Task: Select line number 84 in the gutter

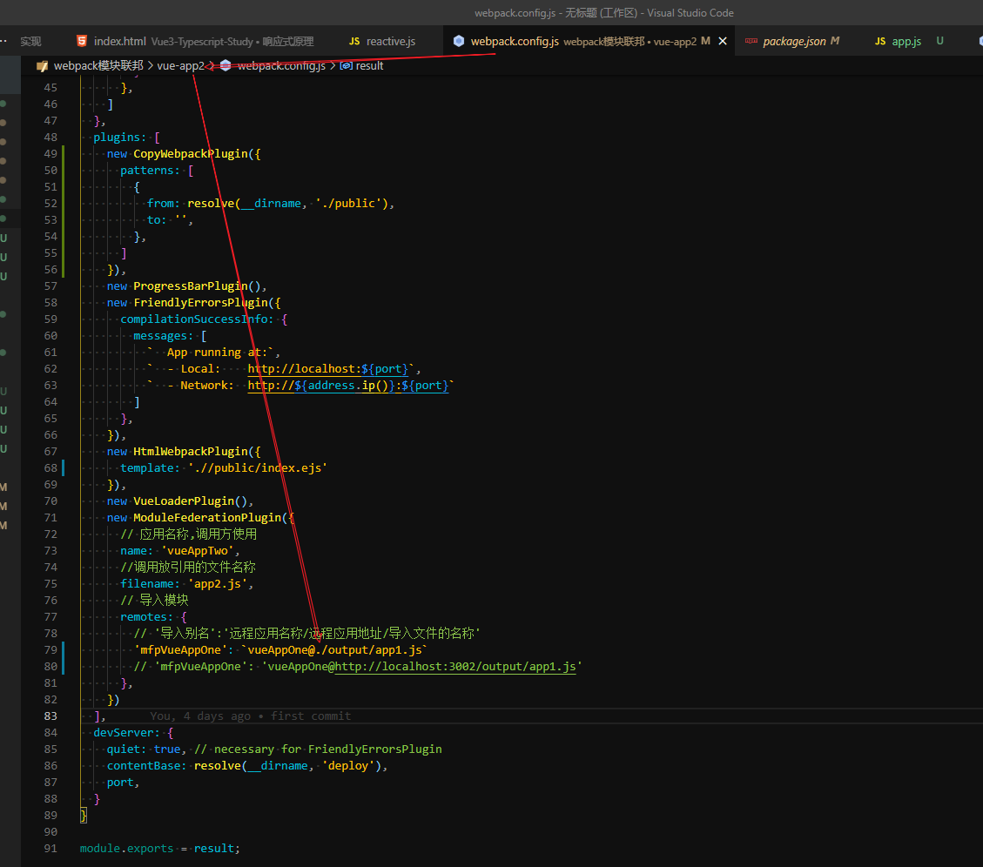Action: (x=50, y=733)
